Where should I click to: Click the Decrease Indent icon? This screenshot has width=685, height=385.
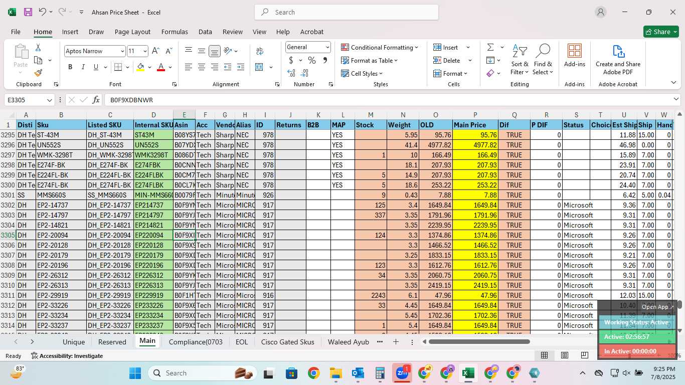pos(228,67)
